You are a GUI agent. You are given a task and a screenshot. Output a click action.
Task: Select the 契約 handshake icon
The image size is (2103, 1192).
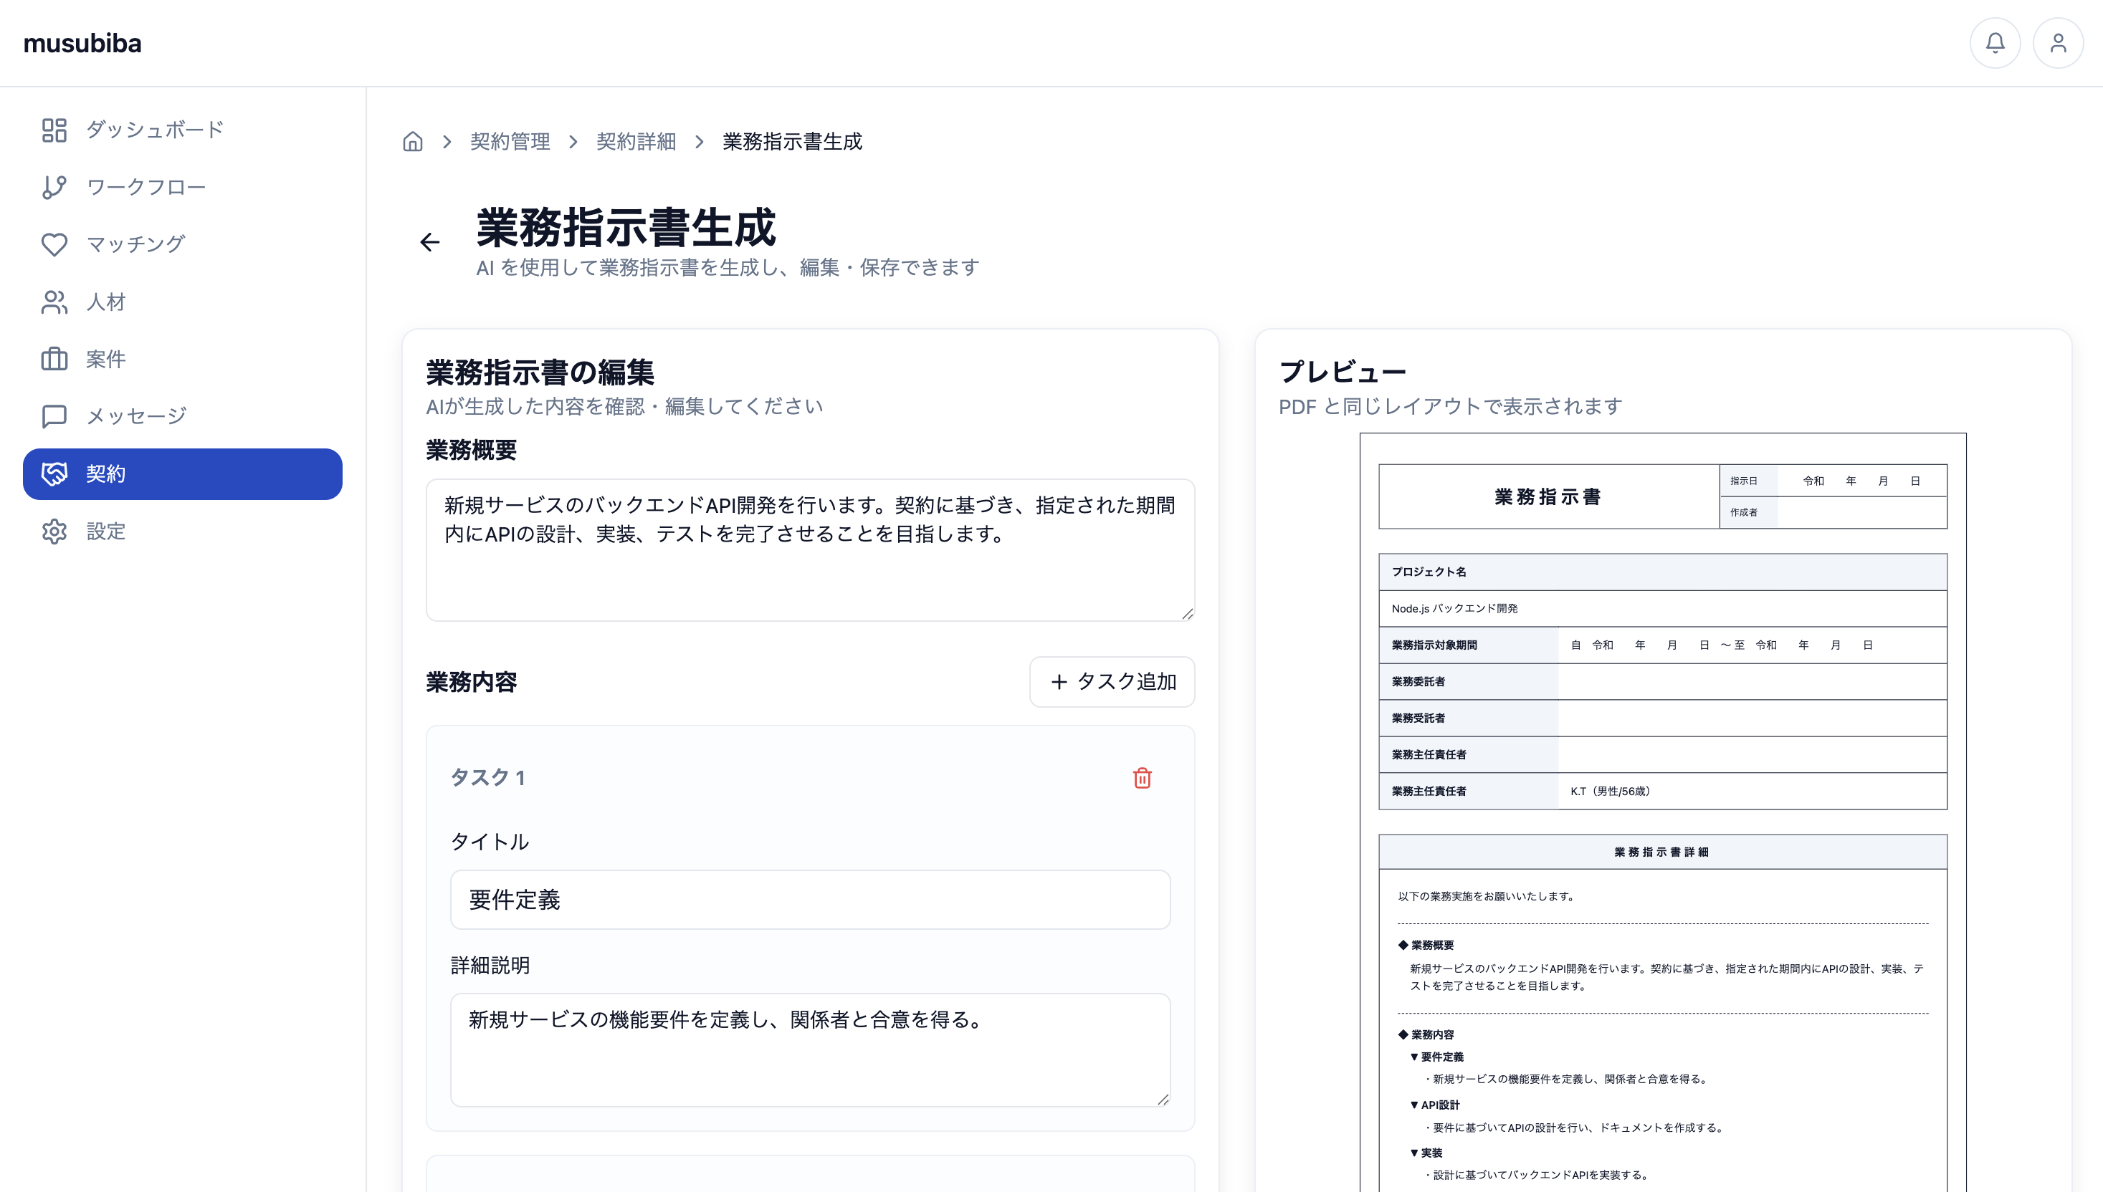[54, 474]
